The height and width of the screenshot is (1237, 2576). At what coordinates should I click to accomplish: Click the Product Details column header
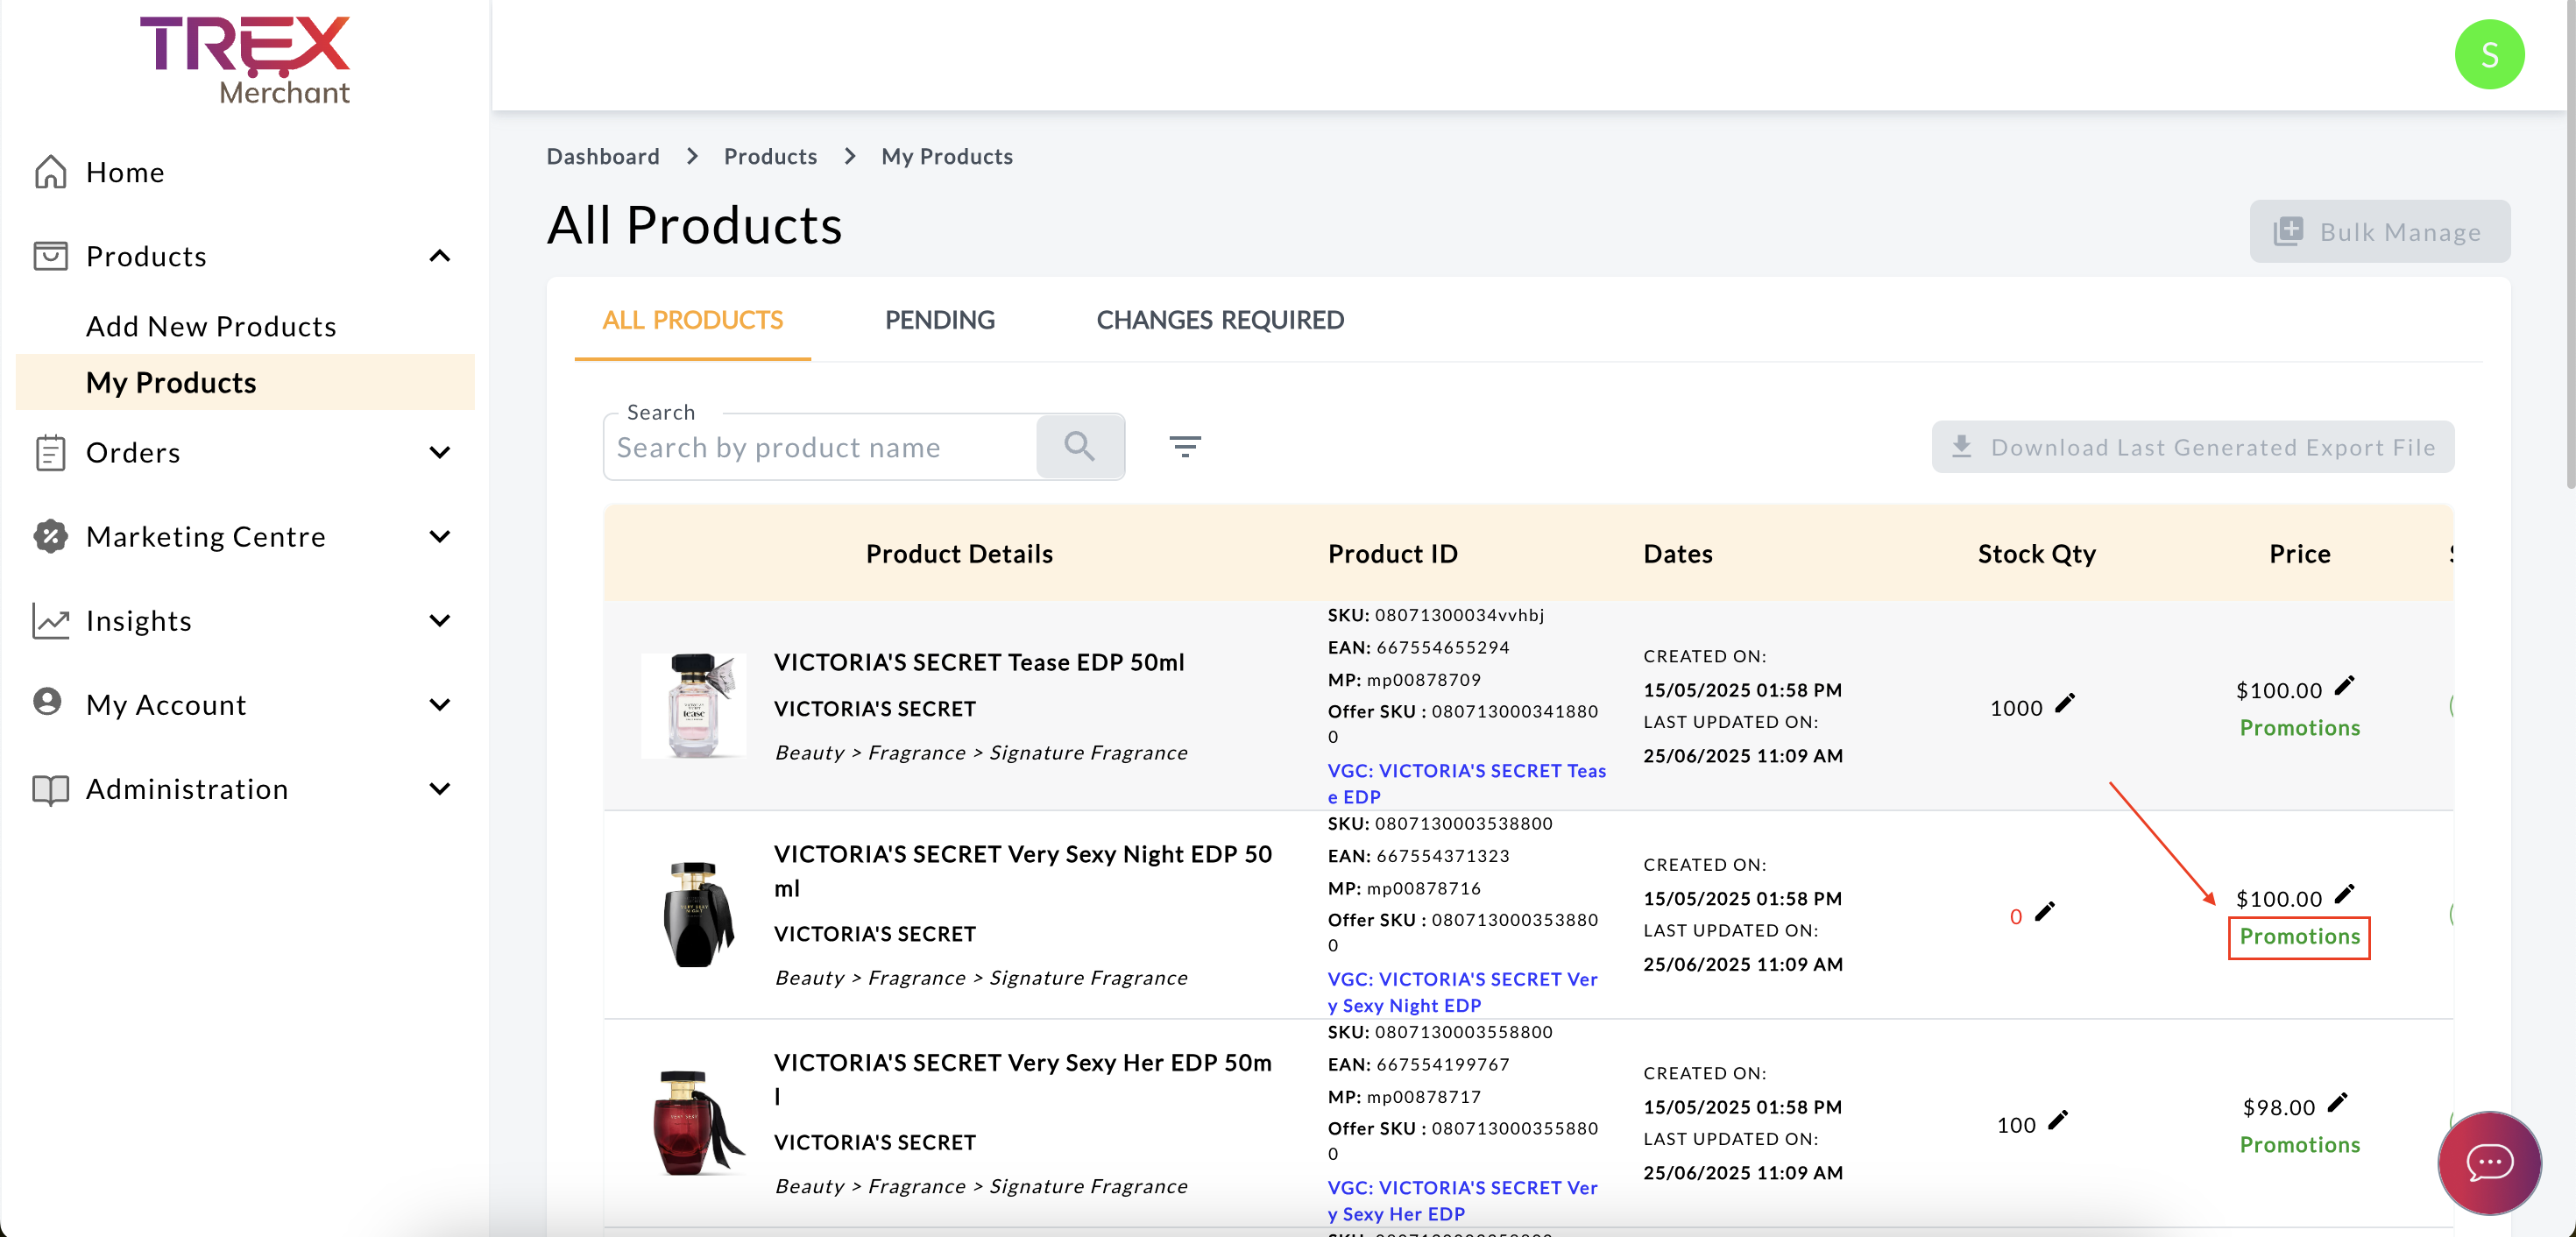pos(959,554)
